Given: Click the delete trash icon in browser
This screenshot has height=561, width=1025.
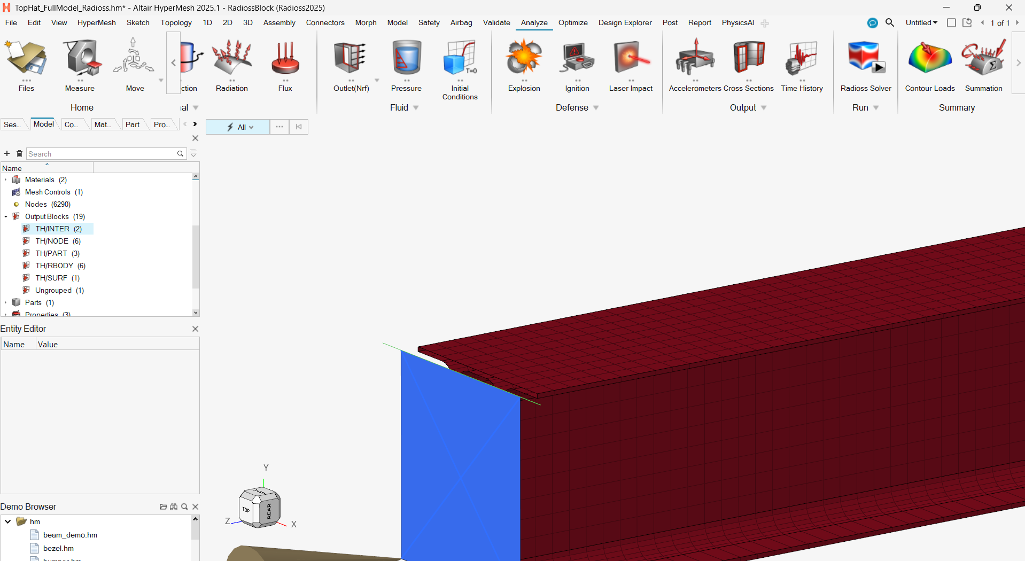Looking at the screenshot, I should pos(19,153).
